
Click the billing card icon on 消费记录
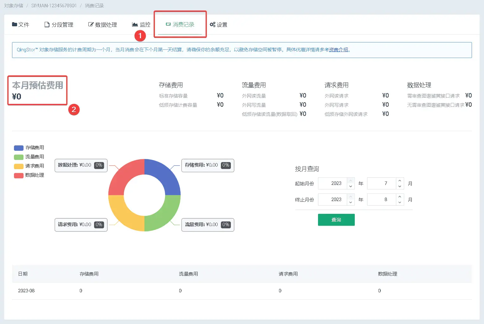click(168, 24)
